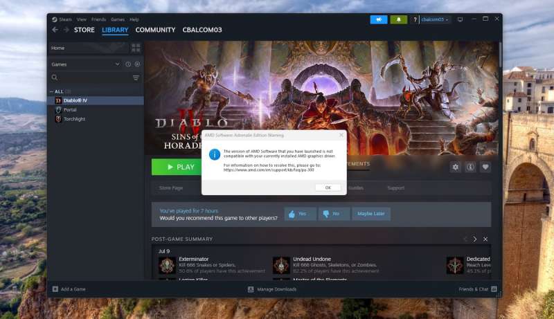Open the green notifications bell
Viewport: 554px width, 319px height.
[399, 20]
